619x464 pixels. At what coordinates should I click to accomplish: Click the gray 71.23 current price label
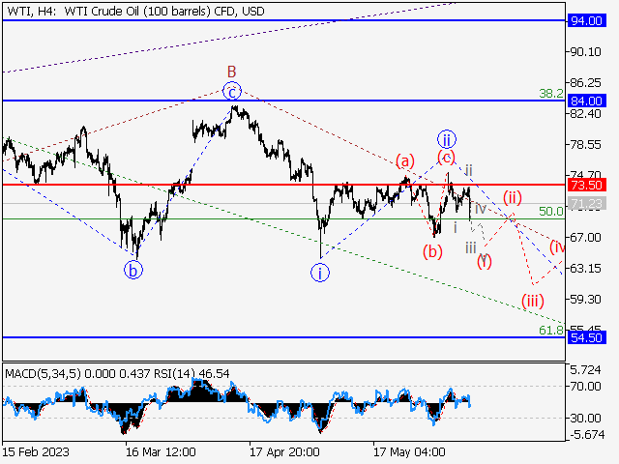pyautogui.click(x=586, y=204)
